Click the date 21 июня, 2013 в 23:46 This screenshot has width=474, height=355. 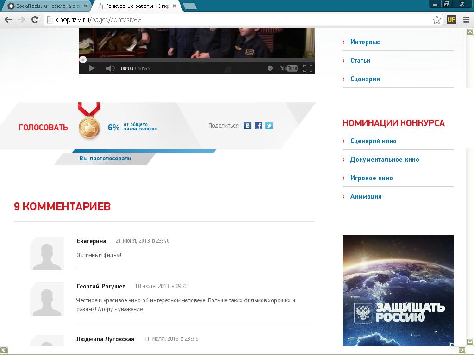pos(143,241)
